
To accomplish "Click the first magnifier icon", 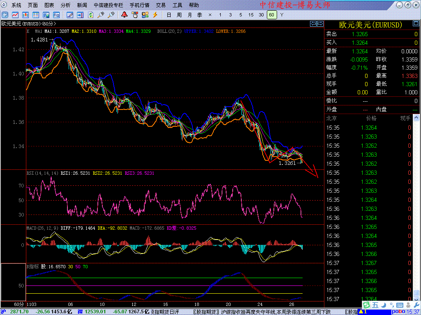I will point(101,15).
